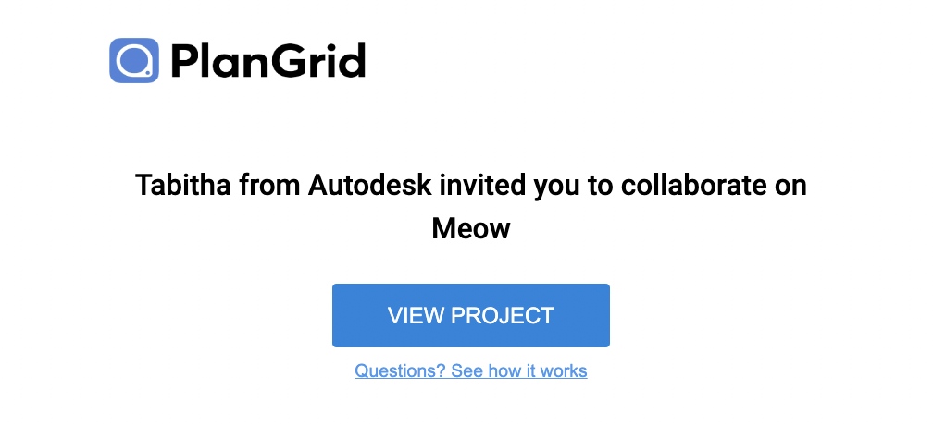The image size is (933, 425).
Task: Click the word 'on' ending first heading line
Action: click(789, 185)
